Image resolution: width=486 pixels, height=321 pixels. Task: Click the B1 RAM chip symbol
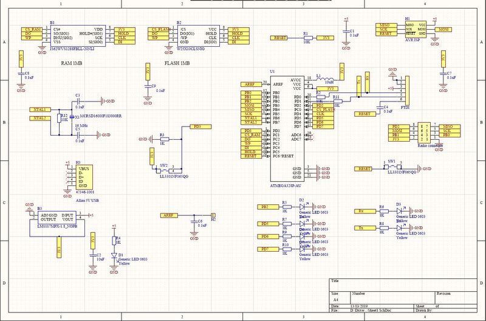[x=78, y=36]
